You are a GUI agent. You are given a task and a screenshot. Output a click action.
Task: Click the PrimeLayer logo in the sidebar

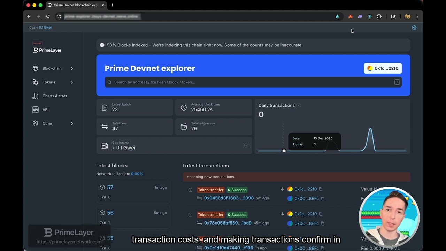(x=47, y=50)
